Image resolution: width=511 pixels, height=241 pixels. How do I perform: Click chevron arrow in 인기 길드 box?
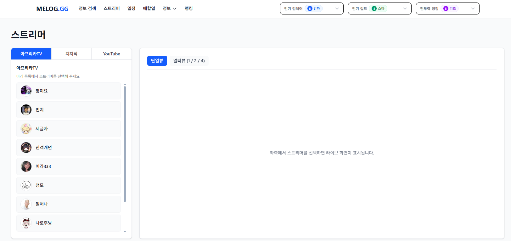[405, 8]
